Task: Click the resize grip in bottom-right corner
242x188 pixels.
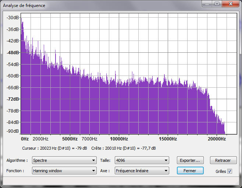Action: tap(238, 184)
